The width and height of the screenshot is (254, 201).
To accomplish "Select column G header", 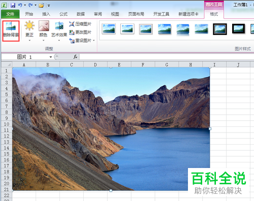I will click(x=167, y=64).
